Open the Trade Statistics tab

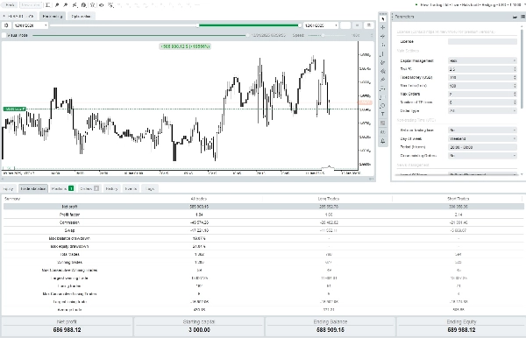(33, 188)
